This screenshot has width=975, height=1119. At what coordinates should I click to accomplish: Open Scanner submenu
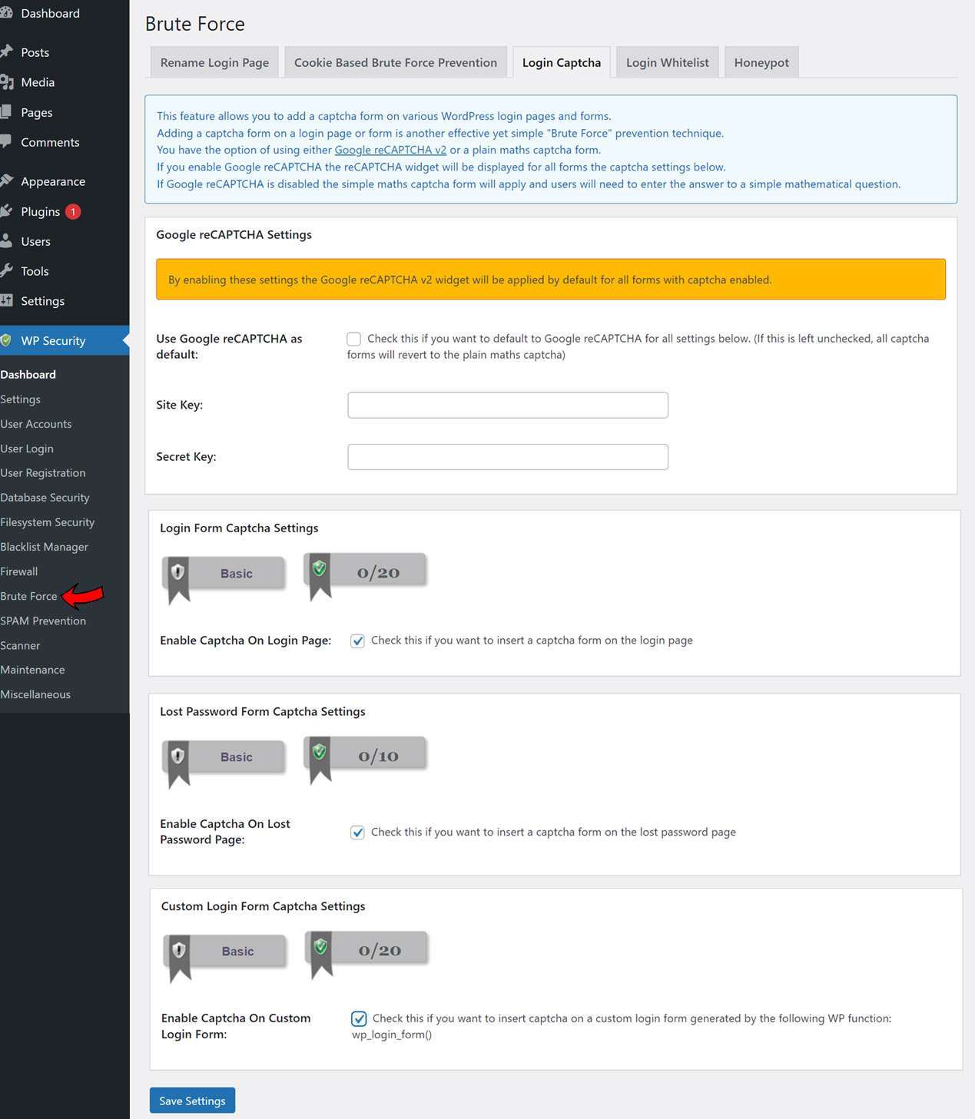click(20, 645)
